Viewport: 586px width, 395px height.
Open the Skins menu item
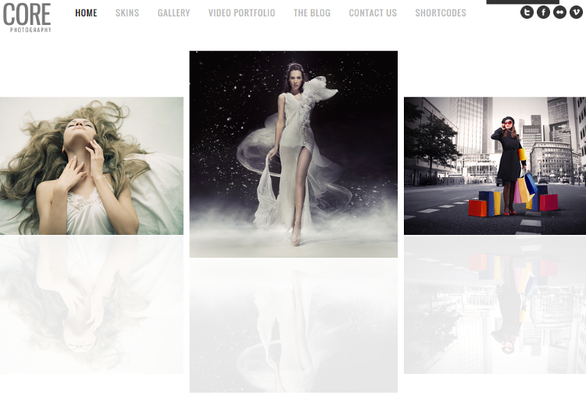click(127, 13)
